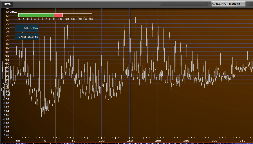Click the 350 frequency axis label
This screenshot has height=144, width=253.
[x=242, y=141]
